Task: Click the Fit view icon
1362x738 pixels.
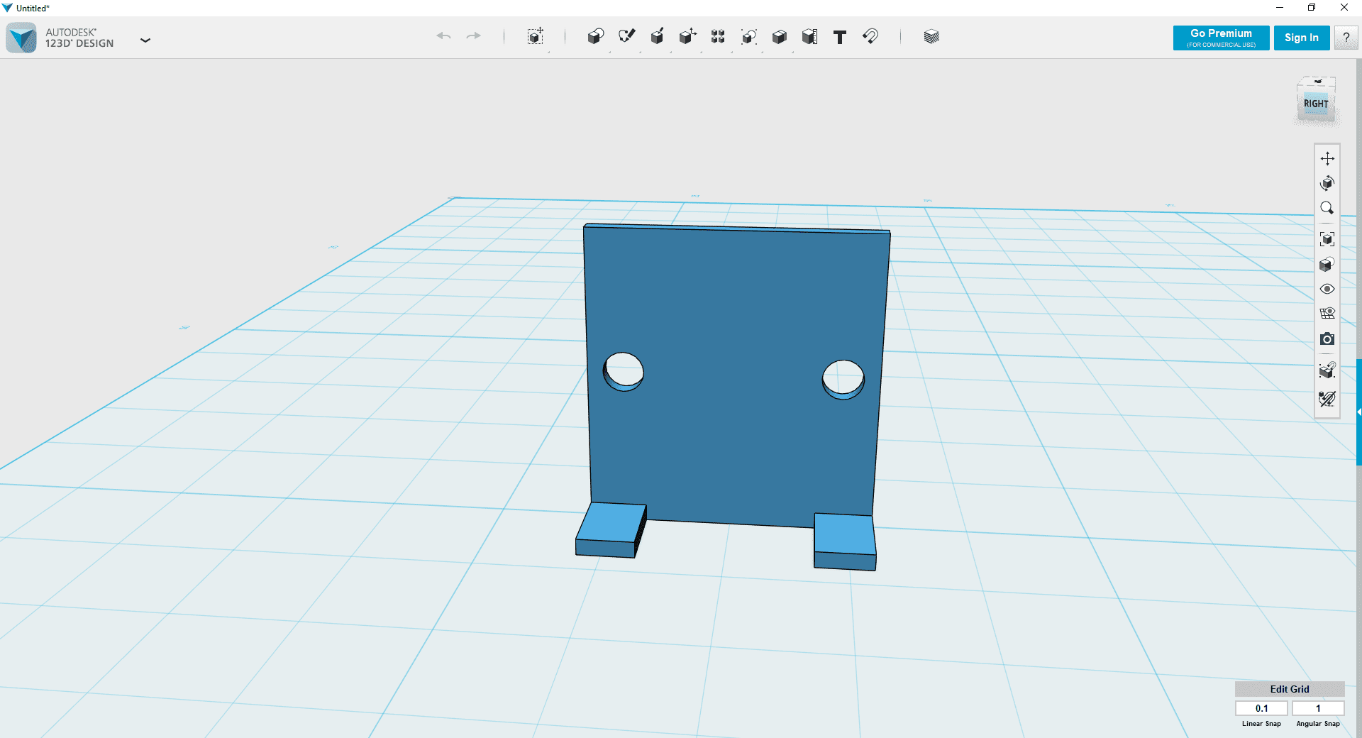Action: pyautogui.click(x=1327, y=239)
